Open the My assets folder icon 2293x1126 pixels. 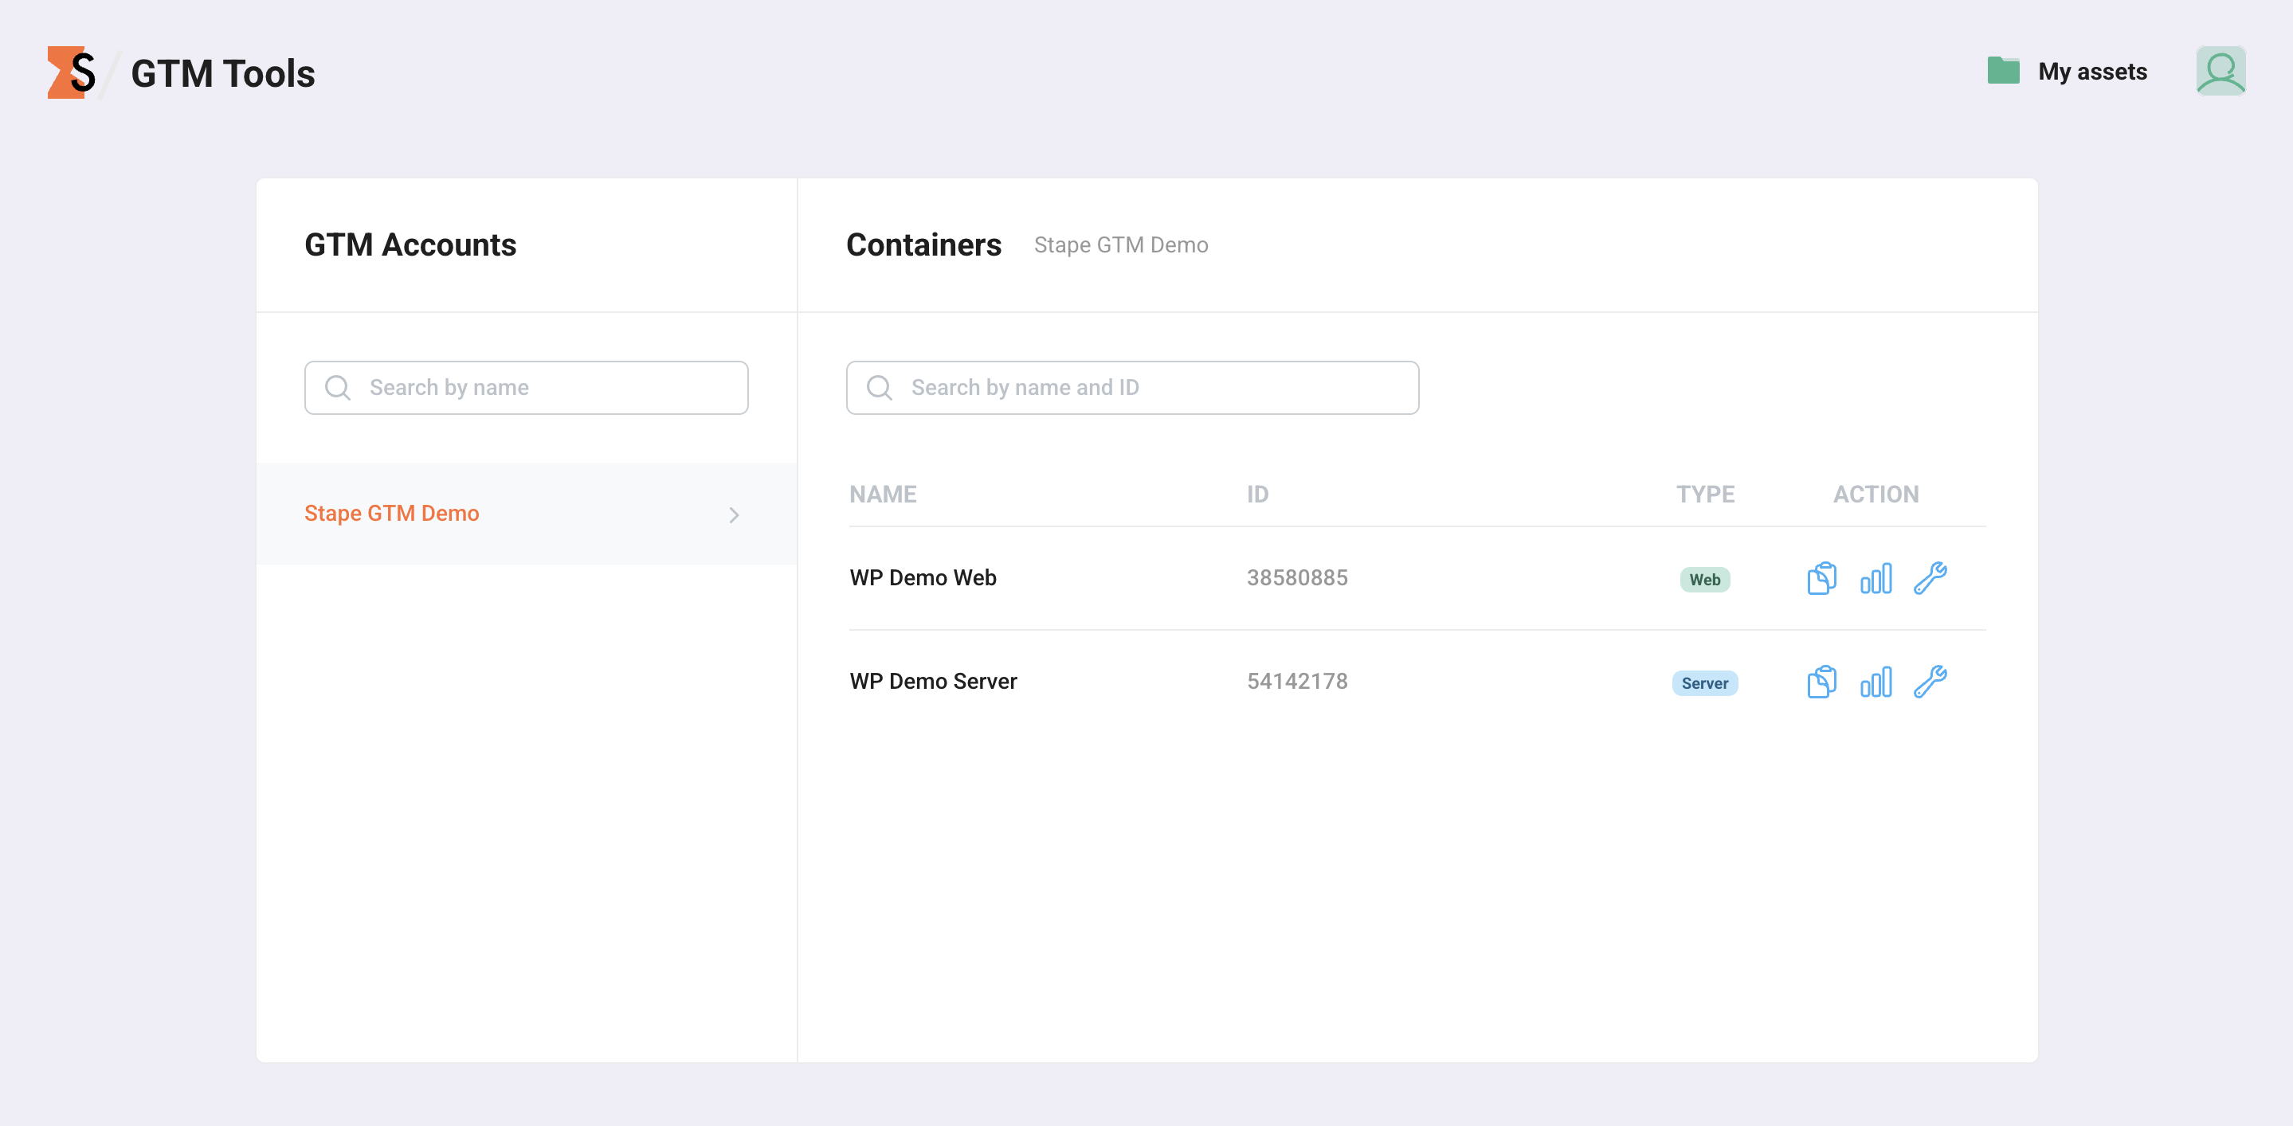(2003, 71)
